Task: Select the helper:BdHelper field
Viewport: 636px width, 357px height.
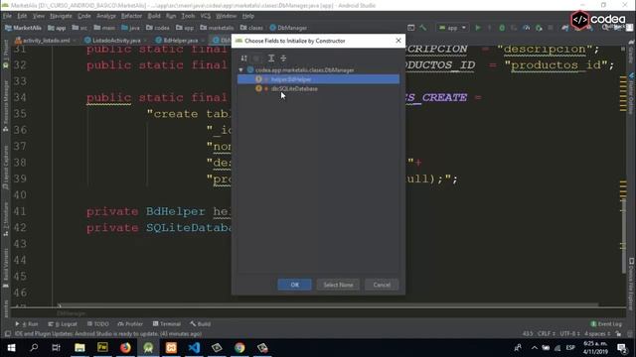Action: [x=318, y=79]
